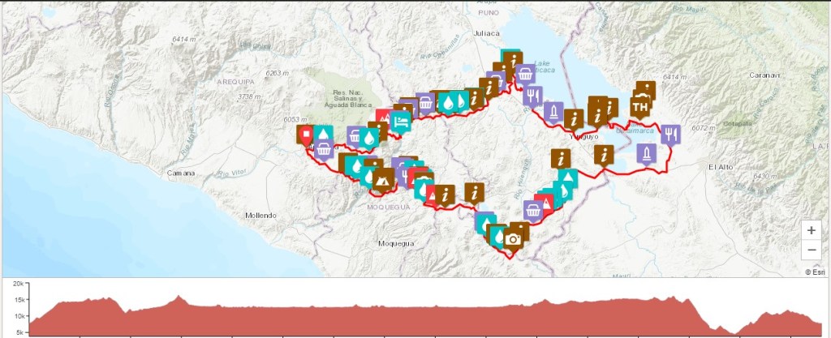The image size is (831, 338).
Task: Click the deepest dip in the elevation chart
Action: 734,332
